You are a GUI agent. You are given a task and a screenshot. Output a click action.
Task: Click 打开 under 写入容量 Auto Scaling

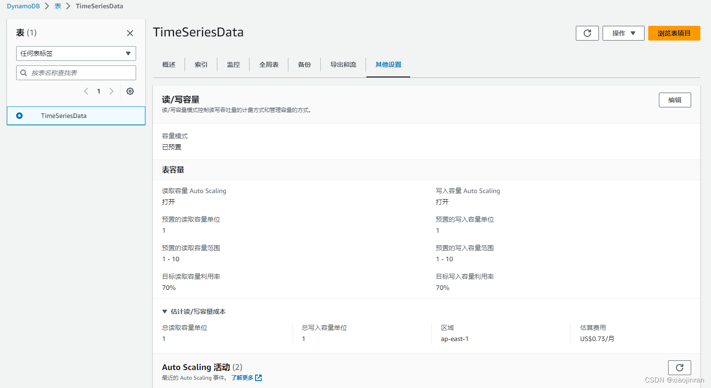click(x=442, y=202)
